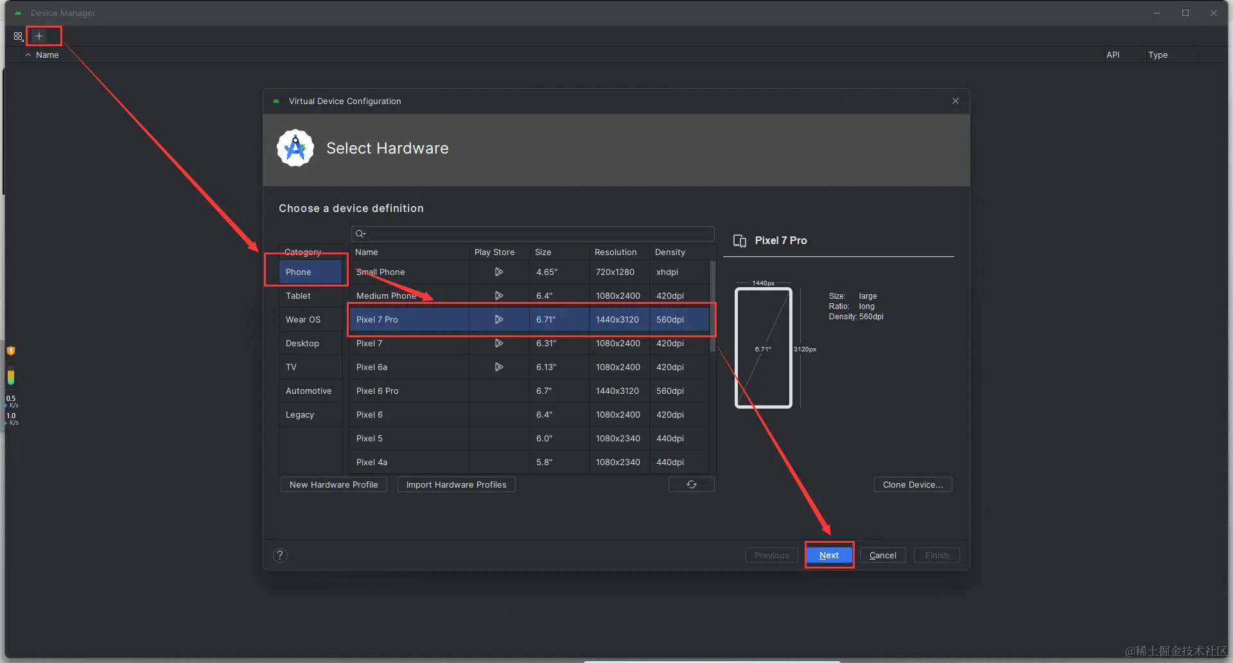Image resolution: width=1233 pixels, height=663 pixels.
Task: Click the device list scrollbar
Action: 712,306
